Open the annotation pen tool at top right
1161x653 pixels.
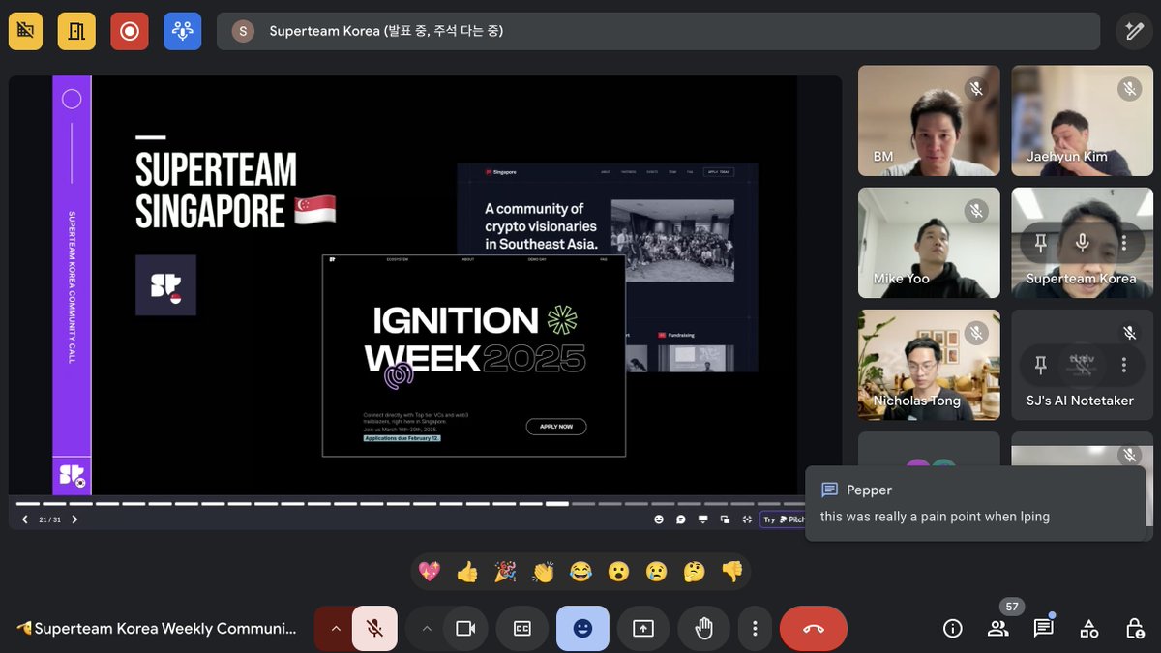point(1133,31)
